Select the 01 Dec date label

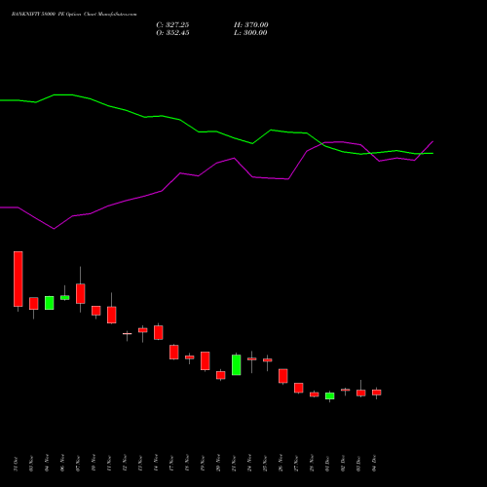[x=327, y=464]
